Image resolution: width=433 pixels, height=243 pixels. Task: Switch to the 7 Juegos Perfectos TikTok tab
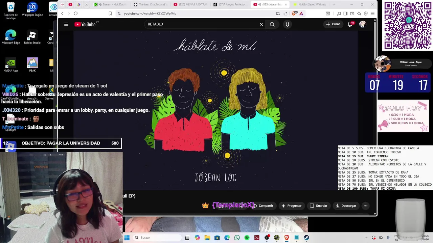click(x=231, y=4)
